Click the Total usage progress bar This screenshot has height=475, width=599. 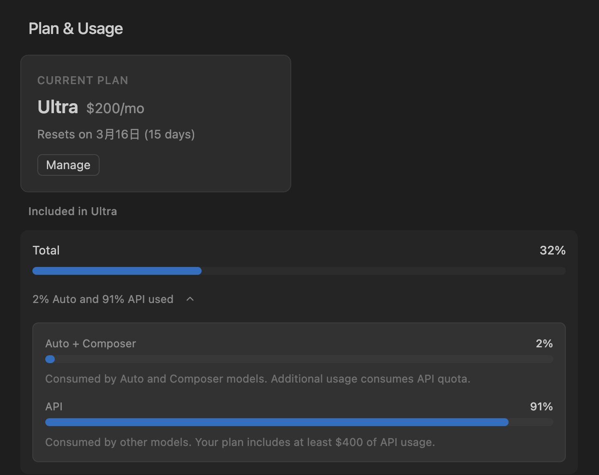point(299,271)
